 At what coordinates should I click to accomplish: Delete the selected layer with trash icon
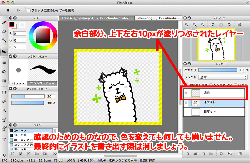pyautogui.click(x=240, y=154)
